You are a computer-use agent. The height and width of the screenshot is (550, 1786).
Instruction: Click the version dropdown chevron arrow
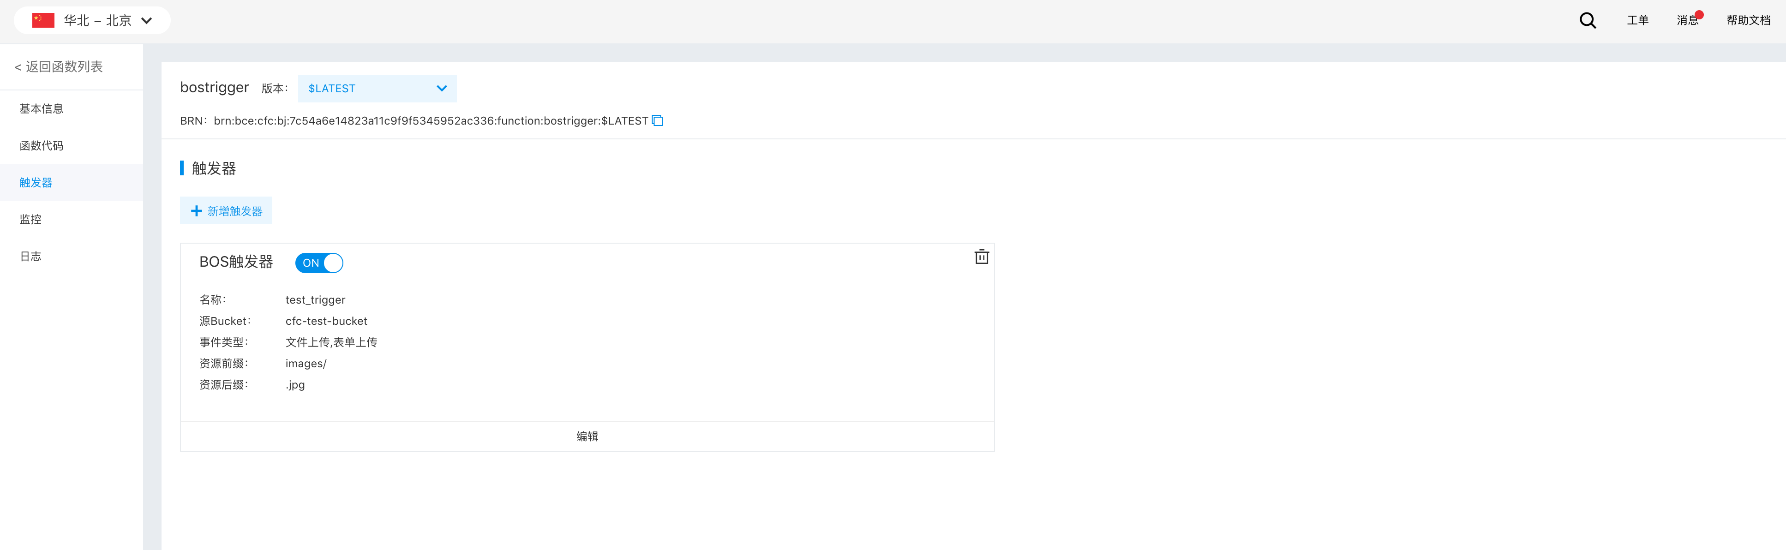442,89
